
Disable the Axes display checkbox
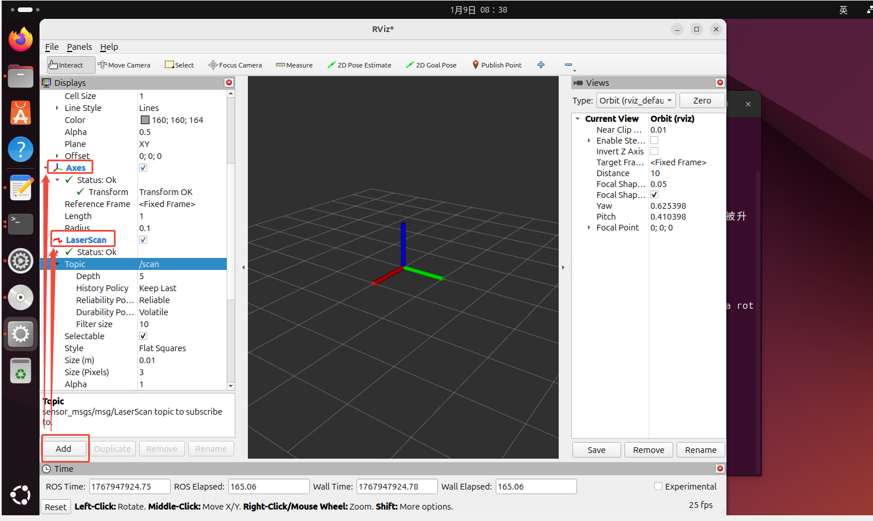143,168
